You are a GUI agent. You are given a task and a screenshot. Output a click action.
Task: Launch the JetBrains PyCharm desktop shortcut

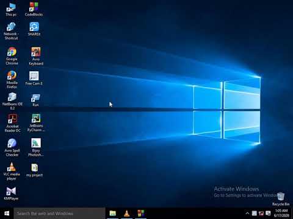tap(36, 123)
